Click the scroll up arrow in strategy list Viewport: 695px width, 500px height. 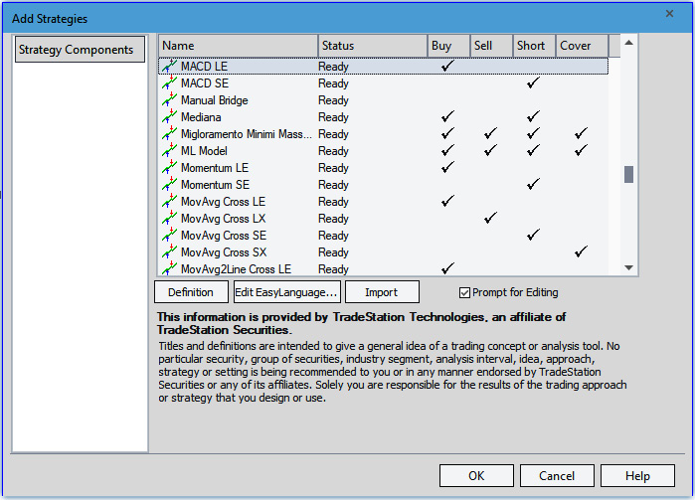coord(628,43)
